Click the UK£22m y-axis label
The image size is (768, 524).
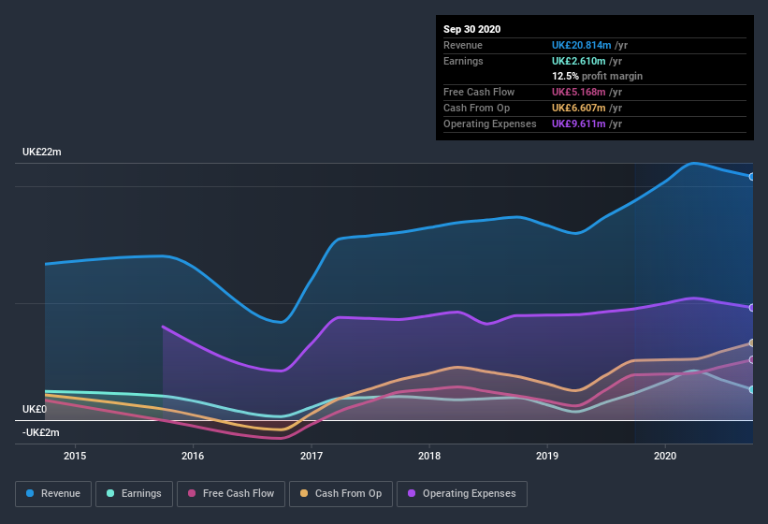coord(42,152)
